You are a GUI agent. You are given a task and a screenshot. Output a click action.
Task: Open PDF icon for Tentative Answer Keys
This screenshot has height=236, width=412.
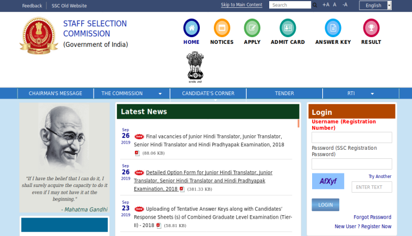[x=159, y=225]
